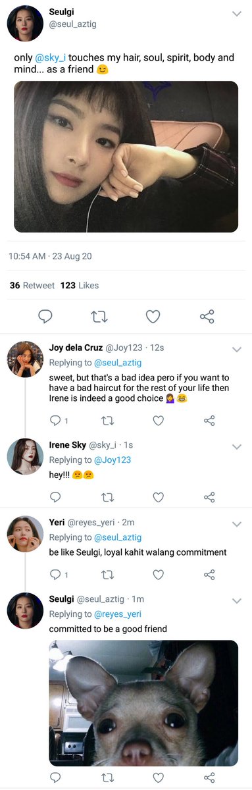Retweet Joy dela Cruz's reply

click(x=107, y=420)
